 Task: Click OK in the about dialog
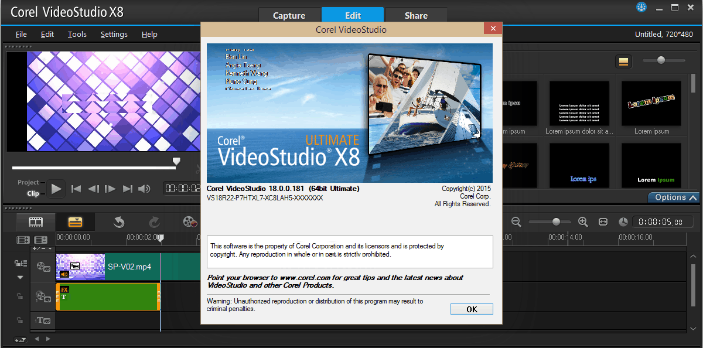(x=472, y=309)
